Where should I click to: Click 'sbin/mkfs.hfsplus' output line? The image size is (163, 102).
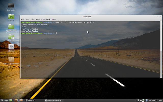pos(29,31)
